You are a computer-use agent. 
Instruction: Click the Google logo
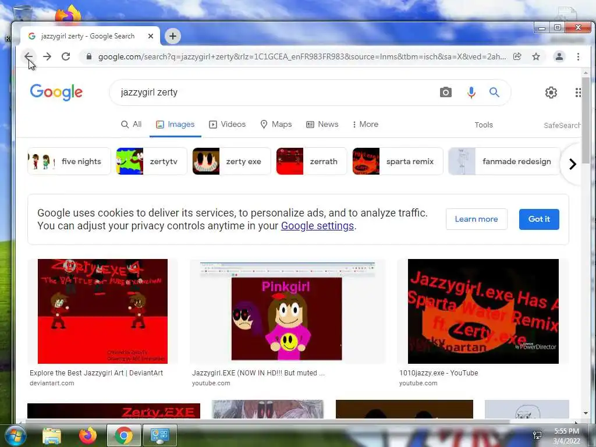[x=56, y=92]
